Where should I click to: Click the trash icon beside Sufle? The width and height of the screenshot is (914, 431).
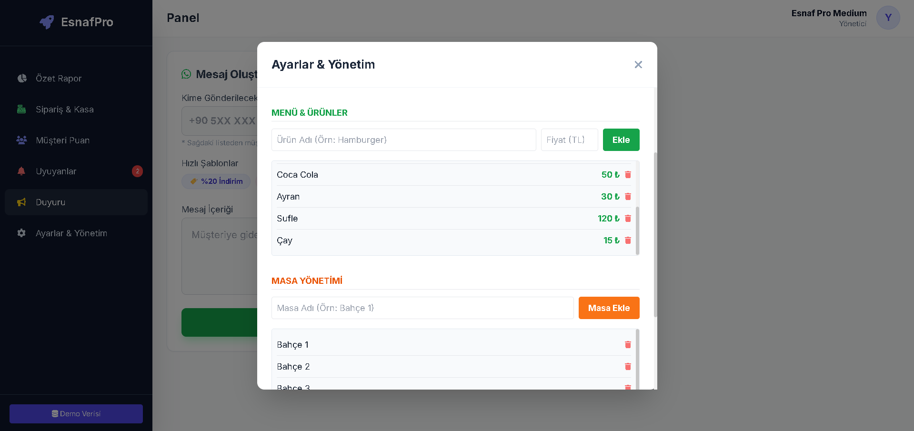coord(628,219)
